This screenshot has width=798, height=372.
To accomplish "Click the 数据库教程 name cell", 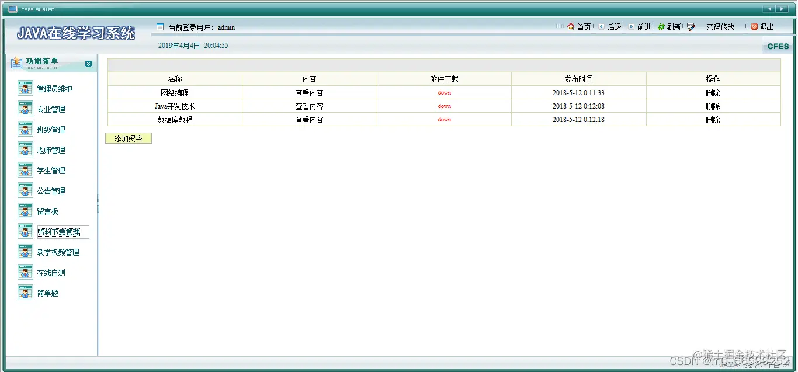I will (175, 120).
